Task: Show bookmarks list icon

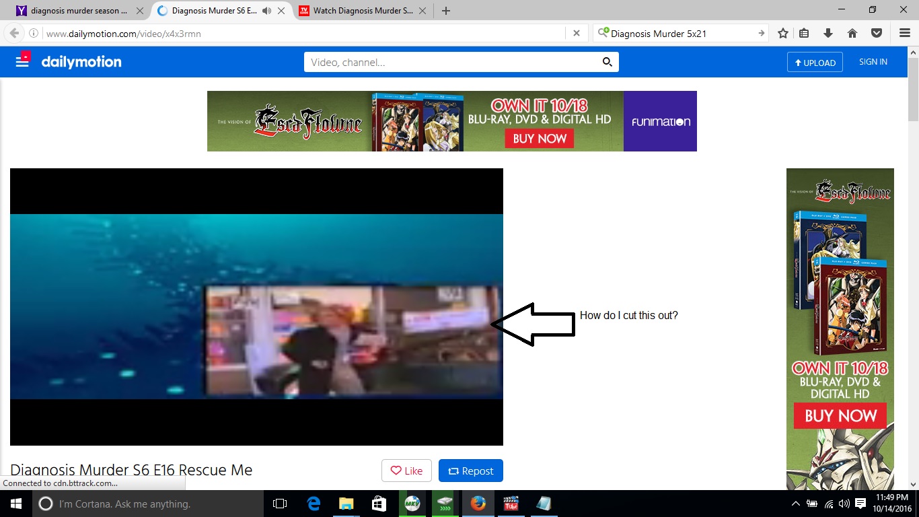Action: pyautogui.click(x=804, y=33)
